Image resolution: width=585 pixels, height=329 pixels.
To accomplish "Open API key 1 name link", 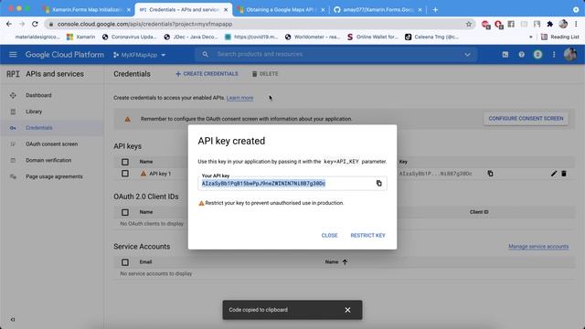I will [160, 174].
